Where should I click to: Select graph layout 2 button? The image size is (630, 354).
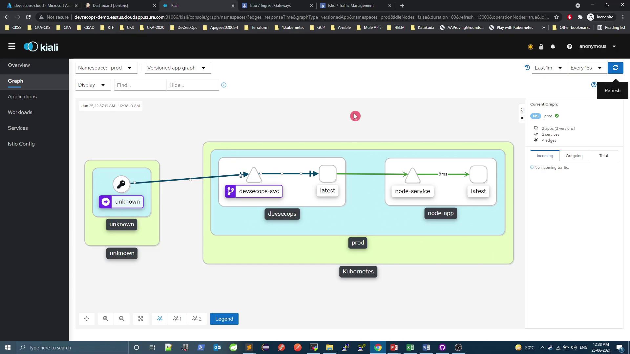[197, 319]
